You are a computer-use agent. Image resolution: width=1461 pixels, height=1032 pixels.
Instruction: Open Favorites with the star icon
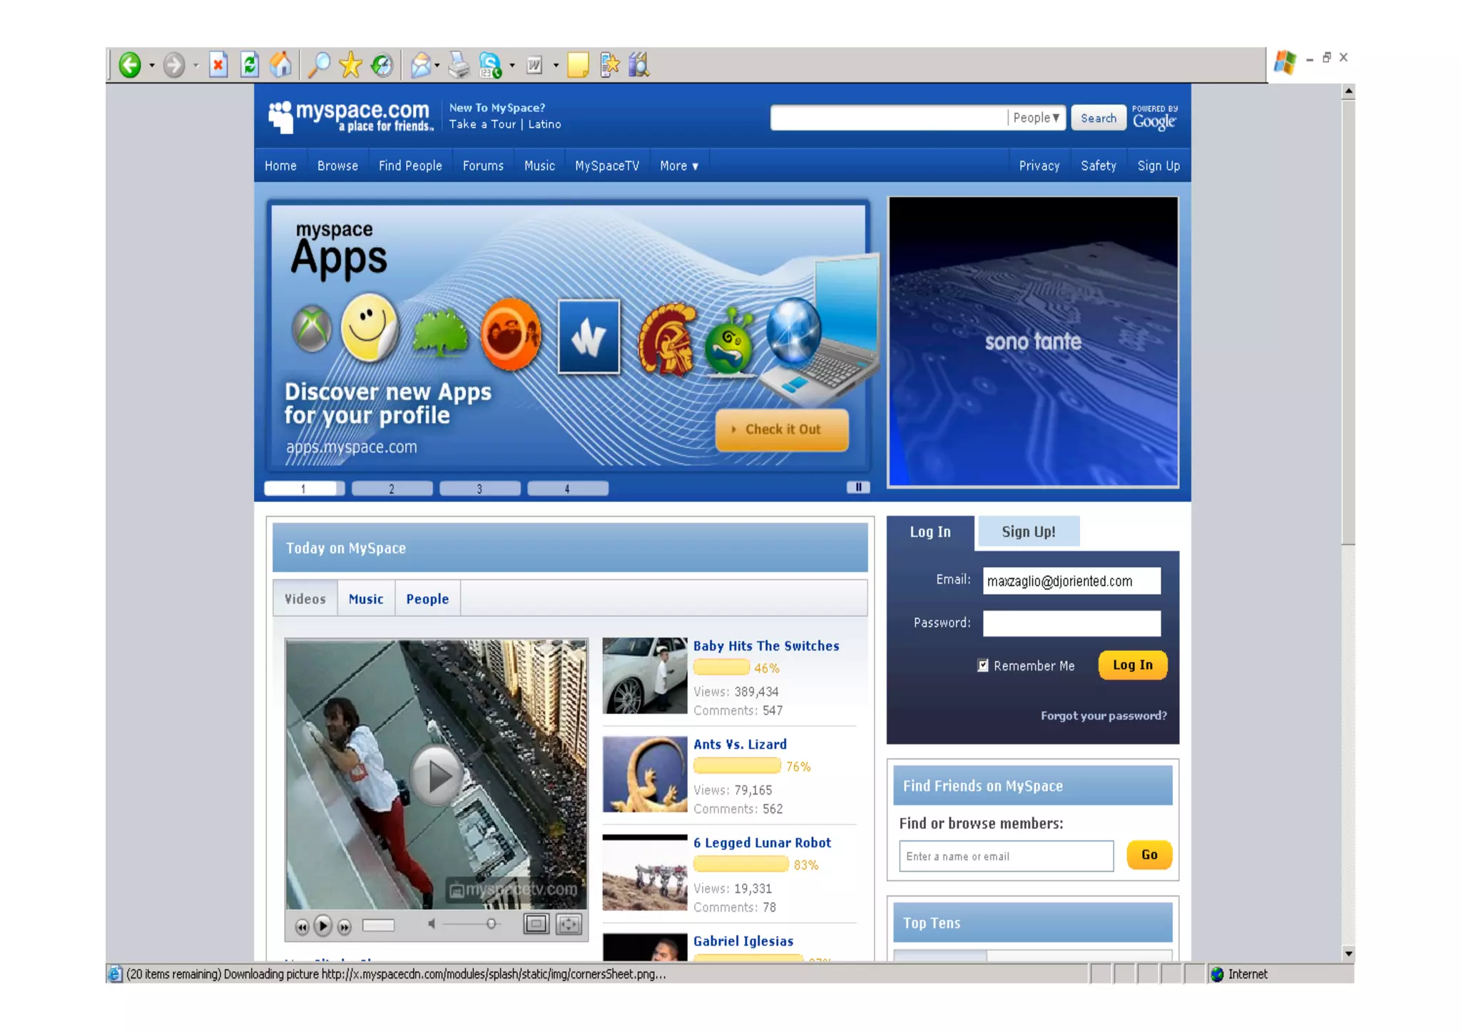click(350, 65)
